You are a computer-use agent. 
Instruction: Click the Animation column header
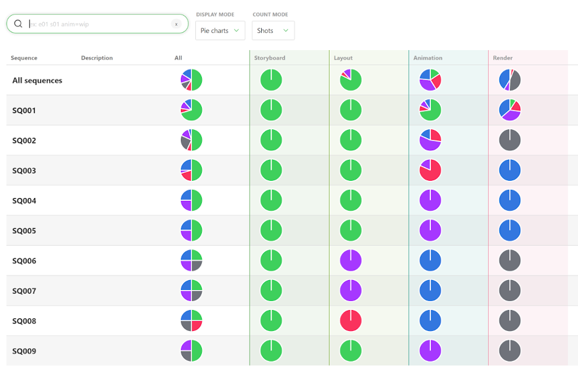pyautogui.click(x=428, y=58)
